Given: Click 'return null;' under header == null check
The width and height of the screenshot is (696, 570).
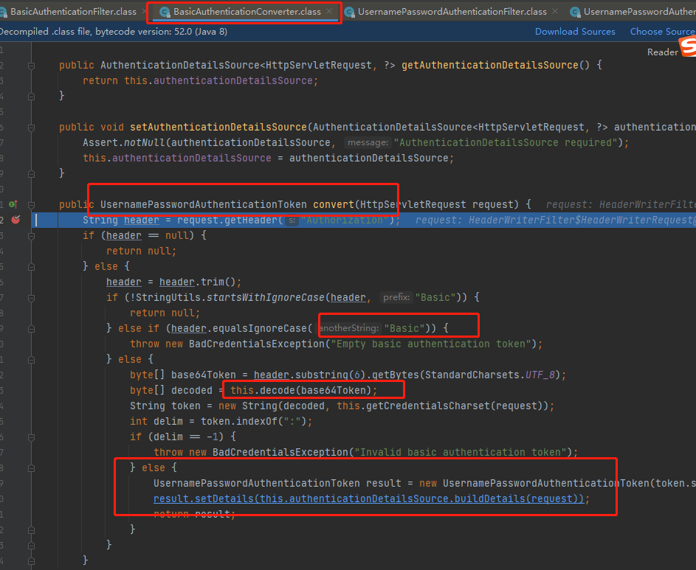Looking at the screenshot, I should click(141, 251).
